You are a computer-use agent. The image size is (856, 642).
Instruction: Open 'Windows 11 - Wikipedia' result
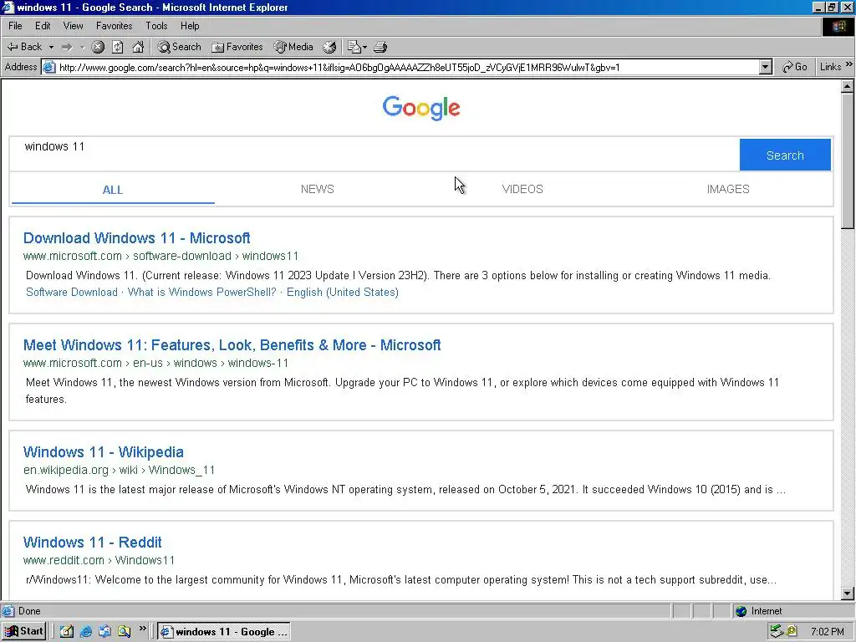click(103, 452)
